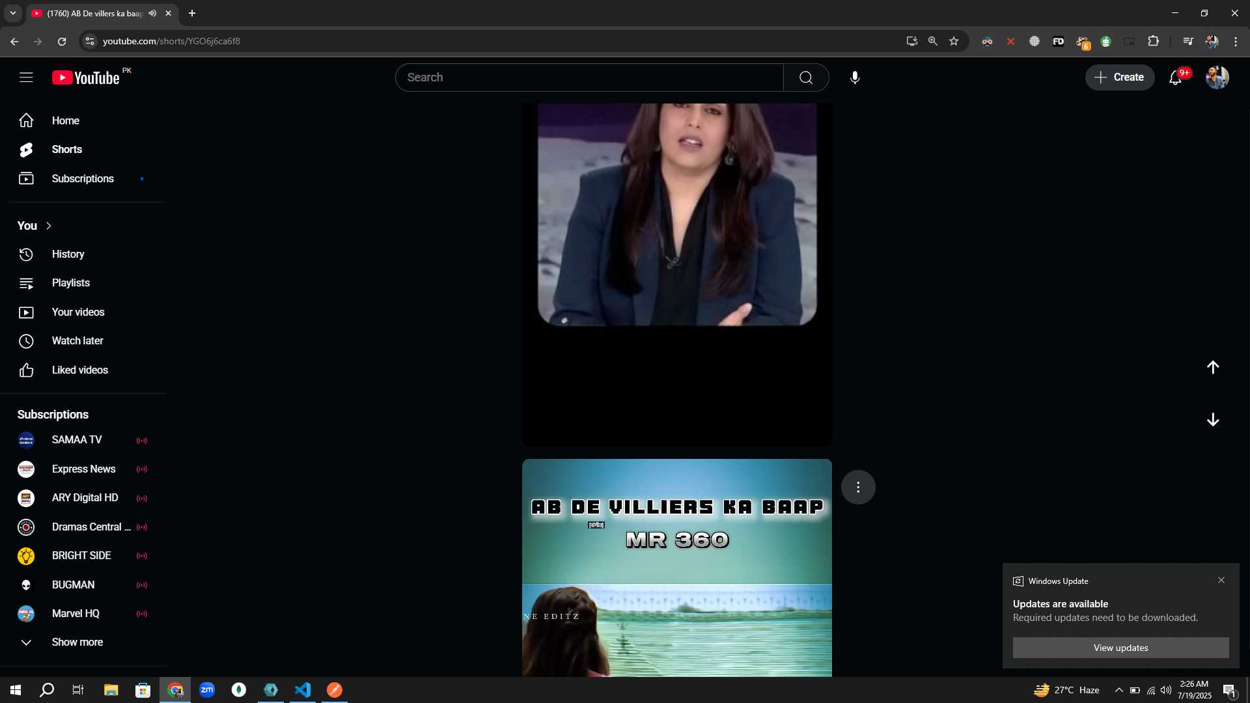
Task: Reload the page
Action: pos(62,41)
